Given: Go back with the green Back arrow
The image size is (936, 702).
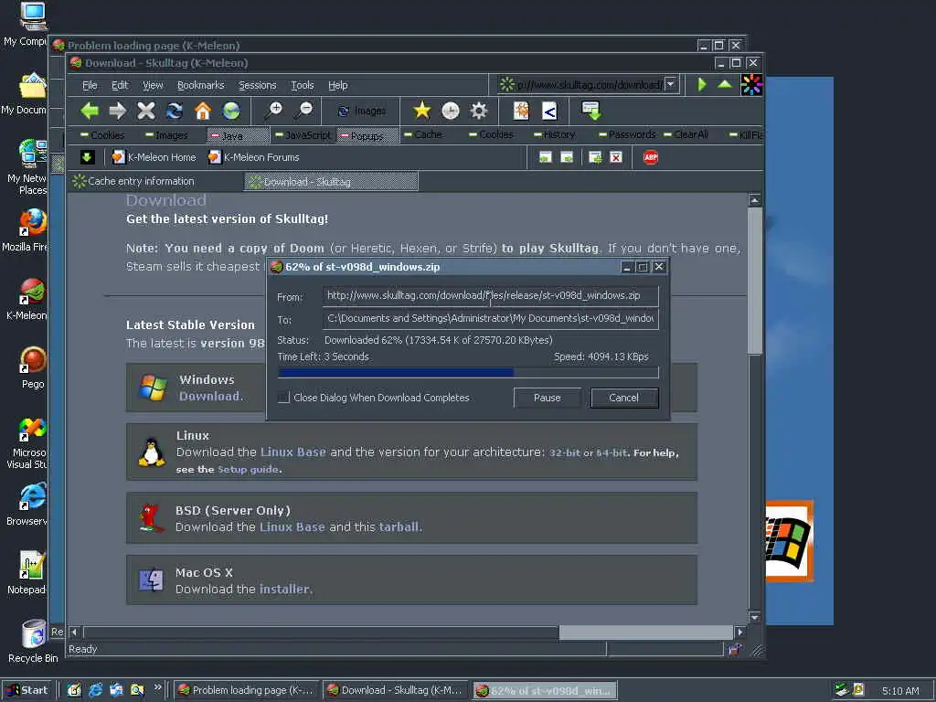Looking at the screenshot, I should pos(90,111).
